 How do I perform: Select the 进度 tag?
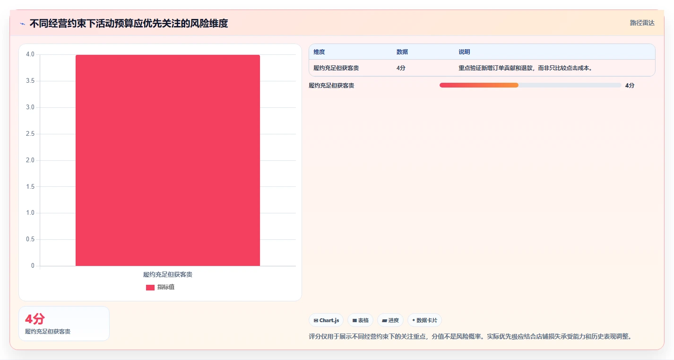click(390, 320)
